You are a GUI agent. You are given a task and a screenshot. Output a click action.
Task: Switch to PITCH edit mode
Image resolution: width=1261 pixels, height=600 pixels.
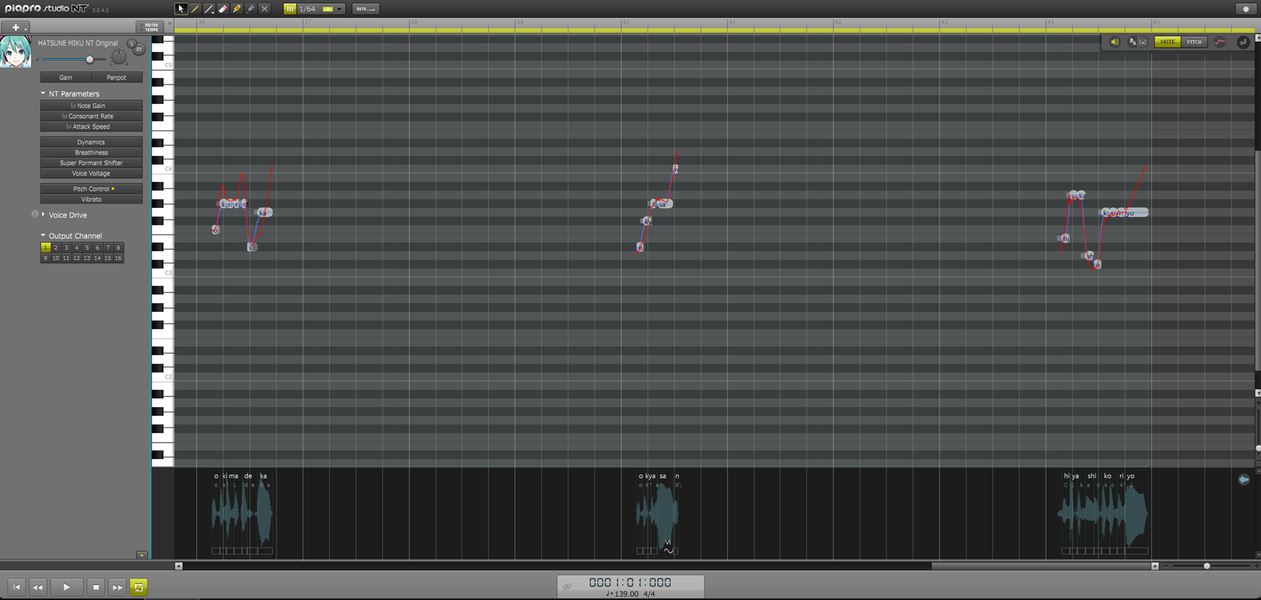tap(1194, 42)
